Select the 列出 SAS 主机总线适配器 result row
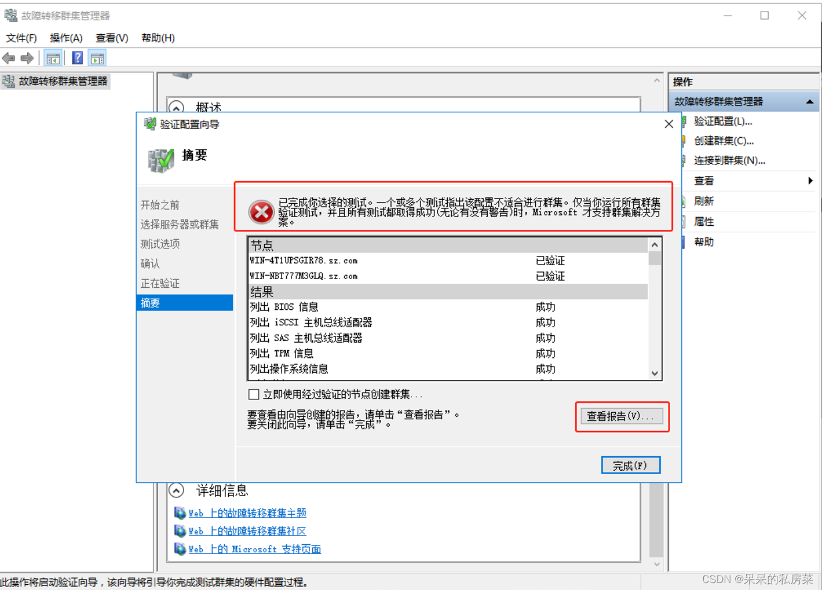Image resolution: width=822 pixels, height=590 pixels. click(448, 338)
